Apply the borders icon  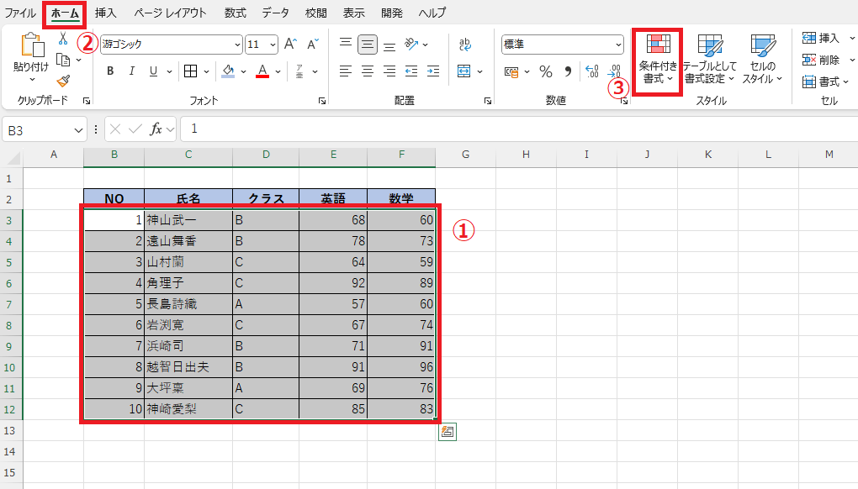pyautogui.click(x=190, y=71)
